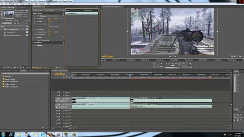Click the Scale stopwatch icon

(x=37, y=21)
